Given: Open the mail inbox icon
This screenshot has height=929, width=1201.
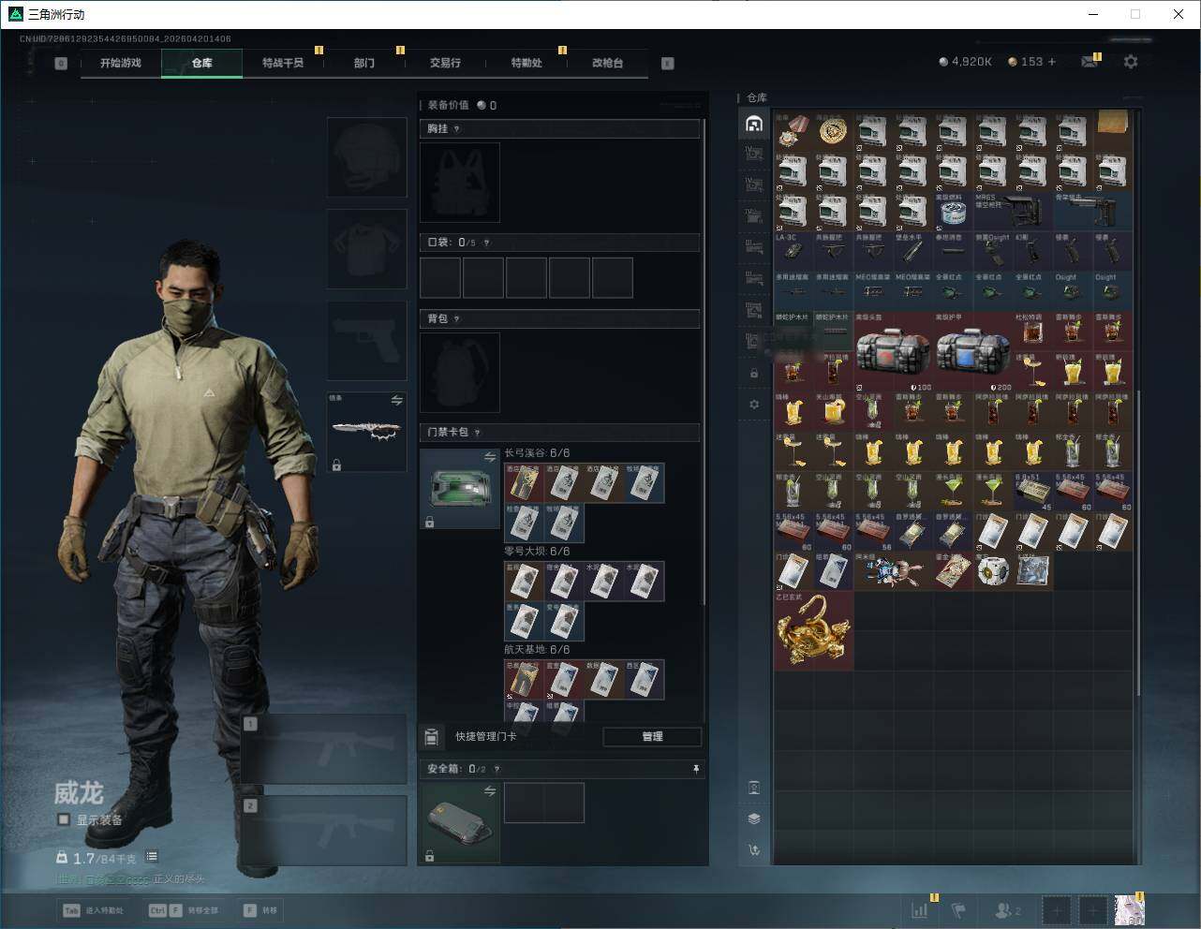Looking at the screenshot, I should [1090, 62].
